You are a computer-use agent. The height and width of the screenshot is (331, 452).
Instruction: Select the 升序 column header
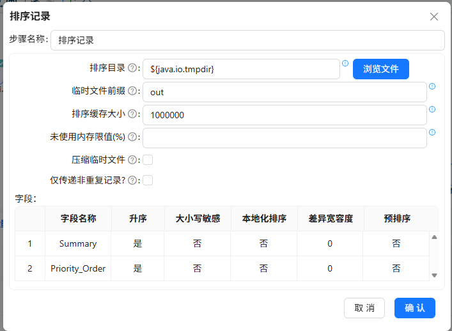(x=138, y=219)
